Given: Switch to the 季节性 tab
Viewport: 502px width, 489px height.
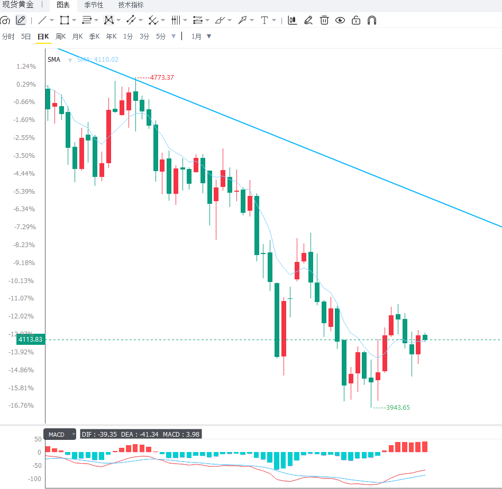Looking at the screenshot, I should [x=94, y=5].
